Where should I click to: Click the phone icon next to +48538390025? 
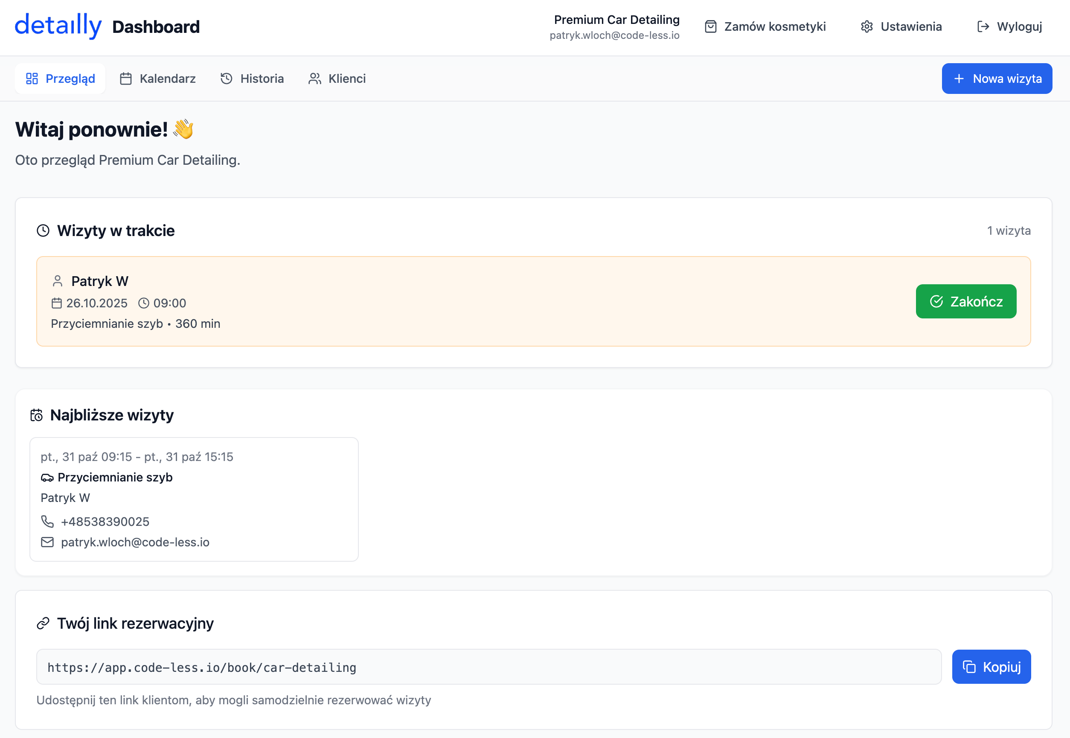coord(47,522)
